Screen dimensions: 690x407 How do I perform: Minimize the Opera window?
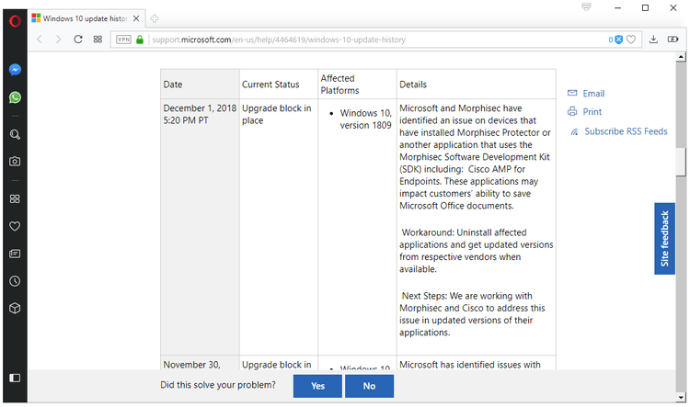(618, 8)
